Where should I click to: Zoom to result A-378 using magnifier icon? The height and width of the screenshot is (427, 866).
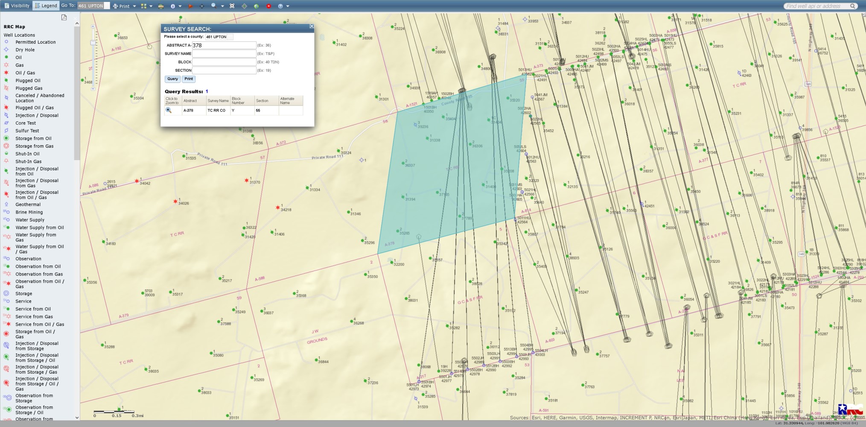tap(169, 110)
